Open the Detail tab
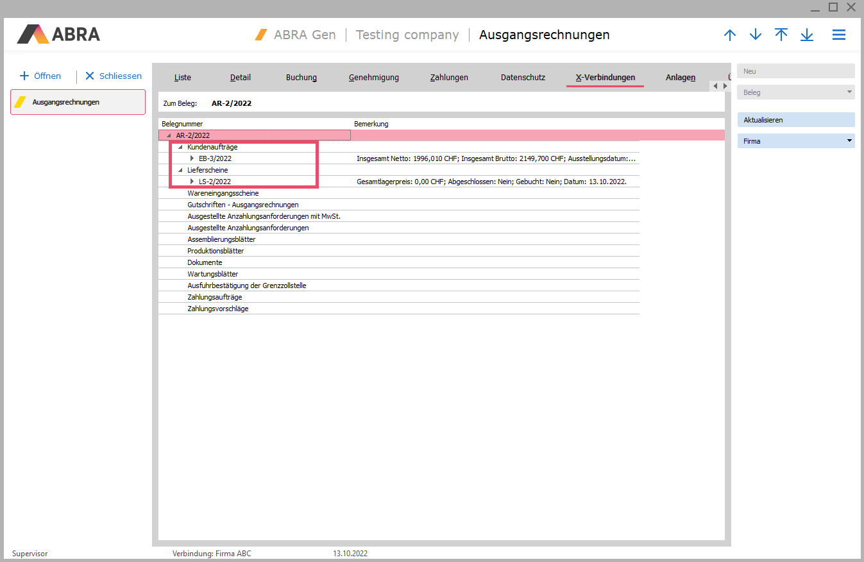The image size is (864, 562). click(x=241, y=78)
